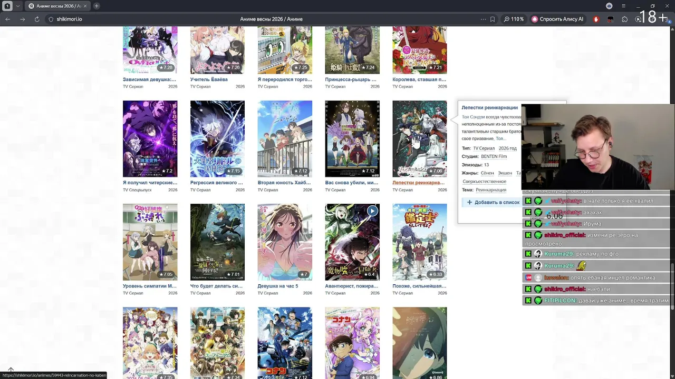Open the Что будет делать си... title link
Image resolution: width=675 pixels, height=379 pixels.
217,286
